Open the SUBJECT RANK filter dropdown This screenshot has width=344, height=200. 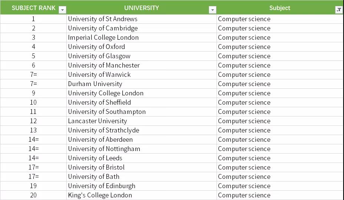coord(63,10)
